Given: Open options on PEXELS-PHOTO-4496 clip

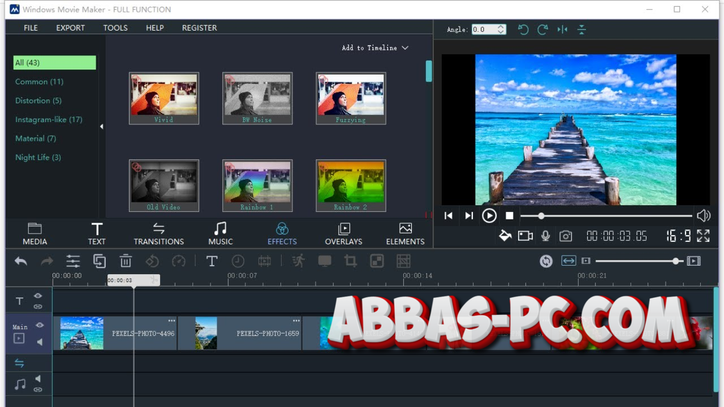Looking at the screenshot, I should point(171,321).
